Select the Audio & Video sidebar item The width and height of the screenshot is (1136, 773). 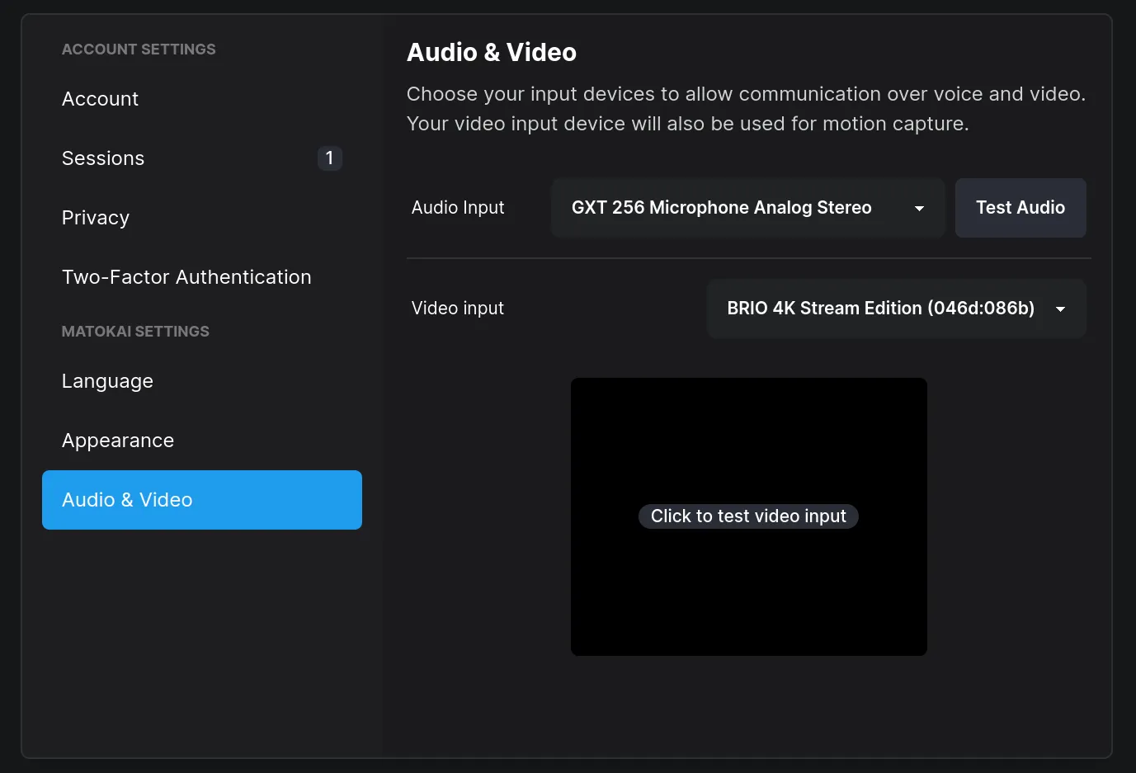click(202, 500)
